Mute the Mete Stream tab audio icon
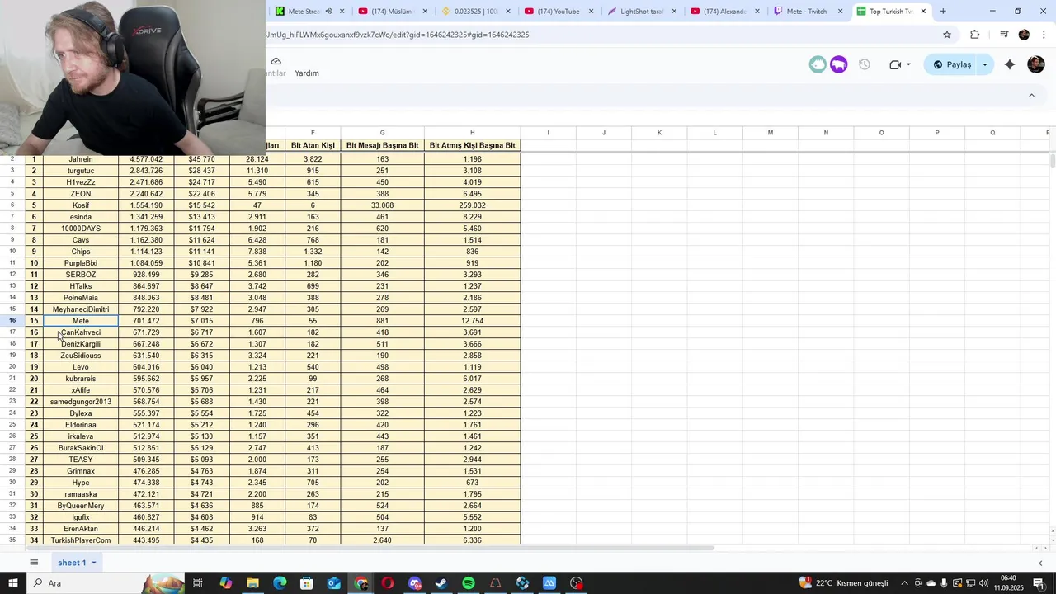Image resolution: width=1056 pixels, height=594 pixels. click(x=328, y=12)
